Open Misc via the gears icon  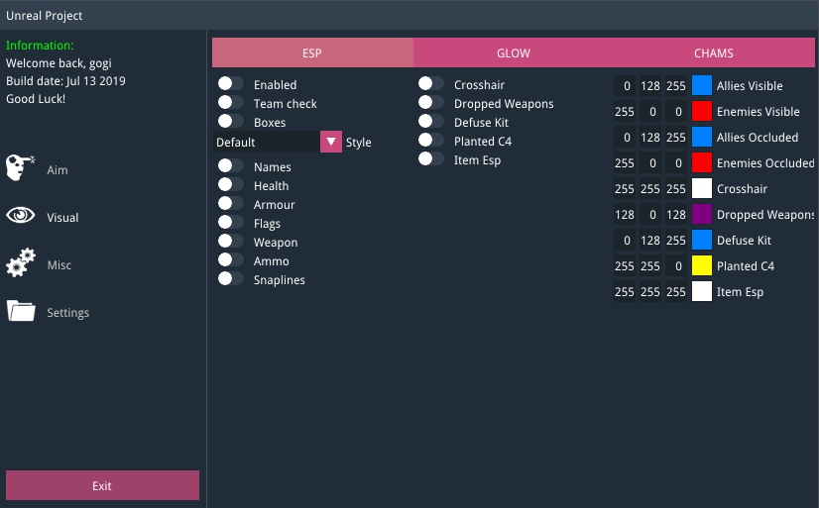(21, 264)
